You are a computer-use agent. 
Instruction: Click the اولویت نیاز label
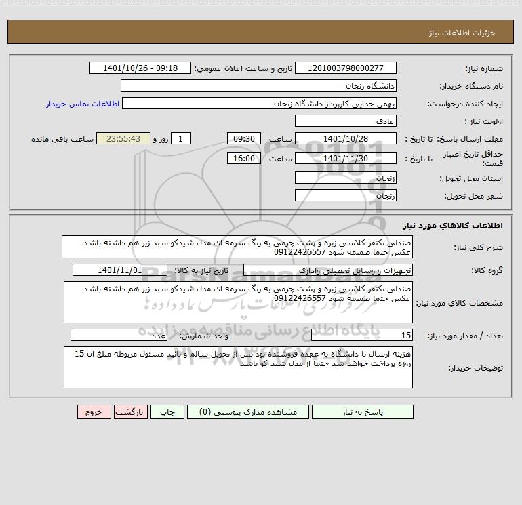[x=483, y=122]
